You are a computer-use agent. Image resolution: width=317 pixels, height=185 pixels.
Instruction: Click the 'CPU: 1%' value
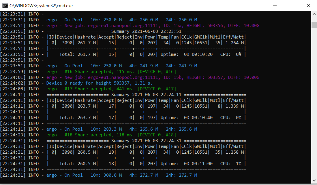tap(231, 164)
